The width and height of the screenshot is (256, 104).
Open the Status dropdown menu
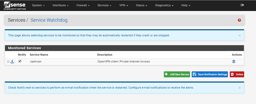(x=142, y=5)
